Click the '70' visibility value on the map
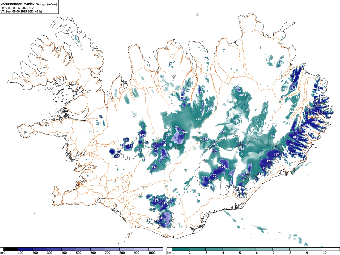340x255 pixels. tap(215, 176)
